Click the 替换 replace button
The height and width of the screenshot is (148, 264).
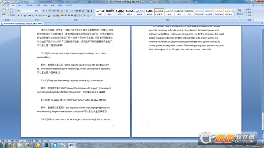click(248, 12)
